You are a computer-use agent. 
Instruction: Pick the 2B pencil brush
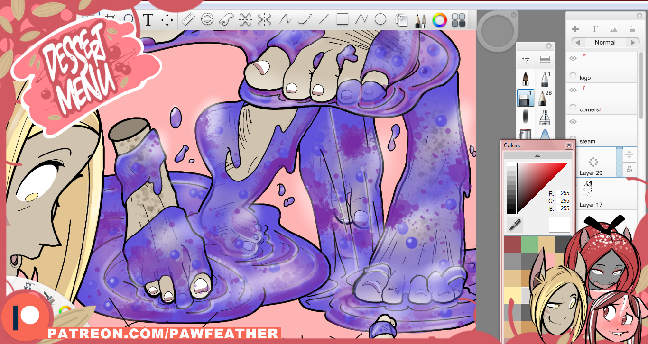[545, 98]
